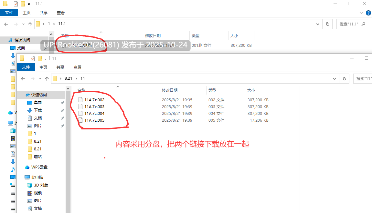
Task: Open 桌面 in window 11 sidebar
Action: pyautogui.click(x=38, y=103)
